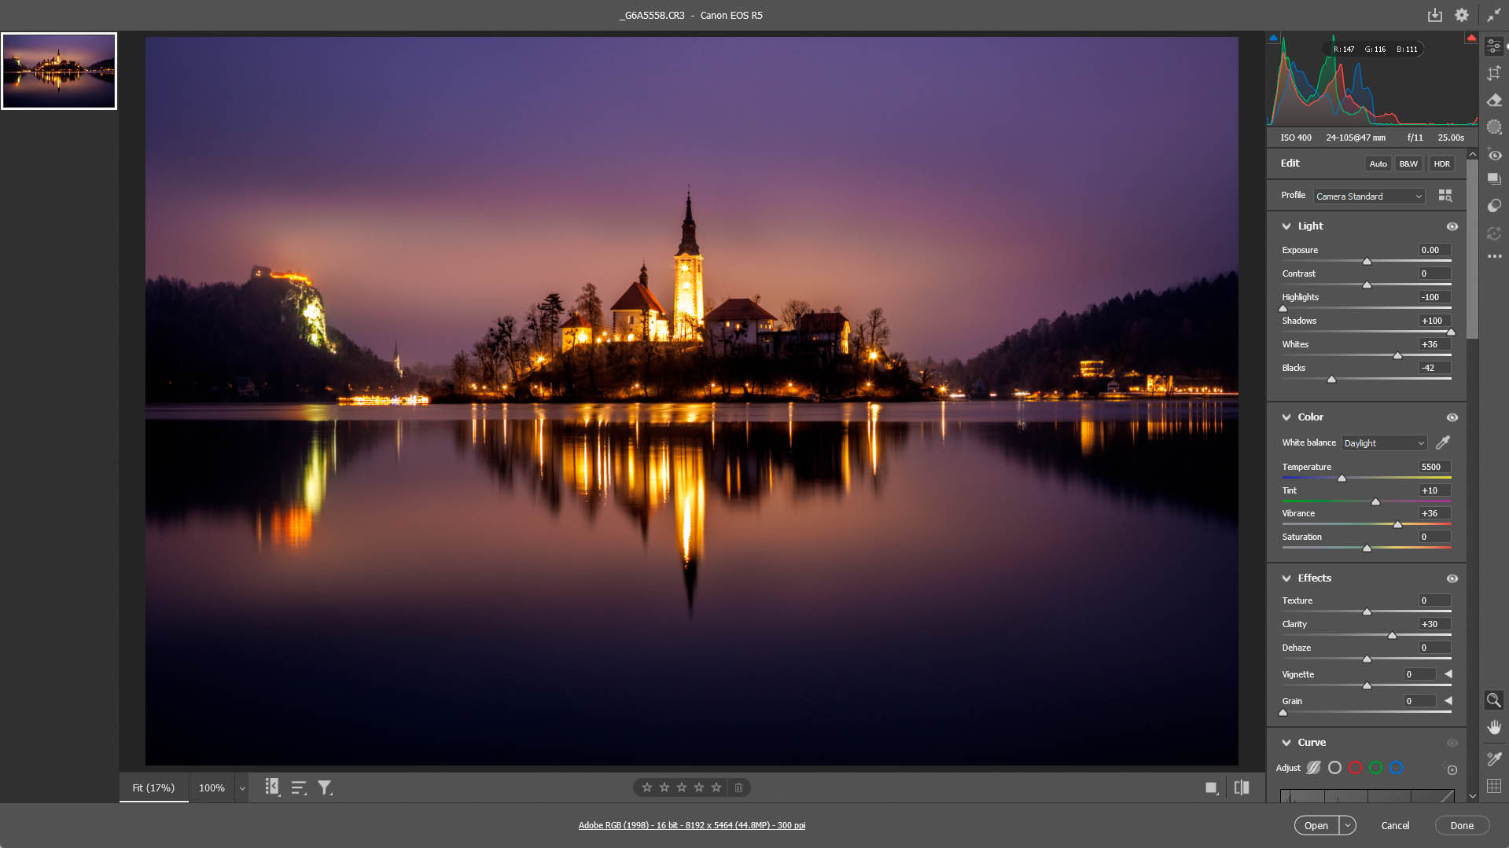Open the filmstrip filter funnel
Image resolution: width=1509 pixels, height=848 pixels.
[x=324, y=787]
